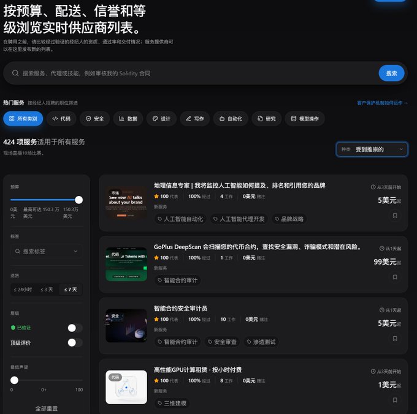Click the 人工智能自动化 tag chip
The image size is (417, 414).
[180, 219]
